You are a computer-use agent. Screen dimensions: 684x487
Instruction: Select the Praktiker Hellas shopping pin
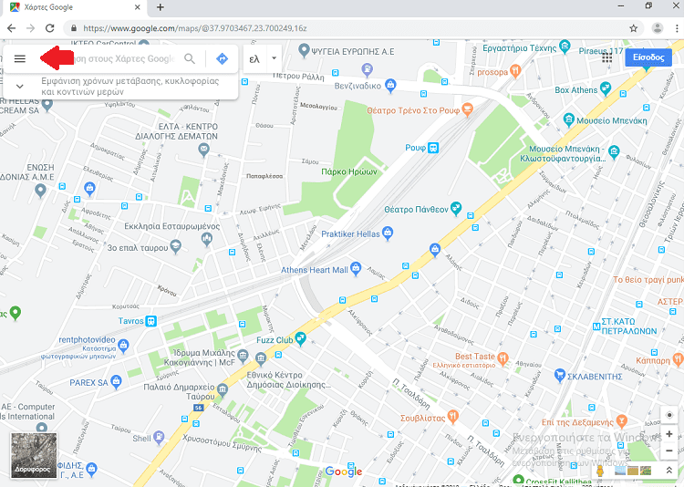pos(388,233)
